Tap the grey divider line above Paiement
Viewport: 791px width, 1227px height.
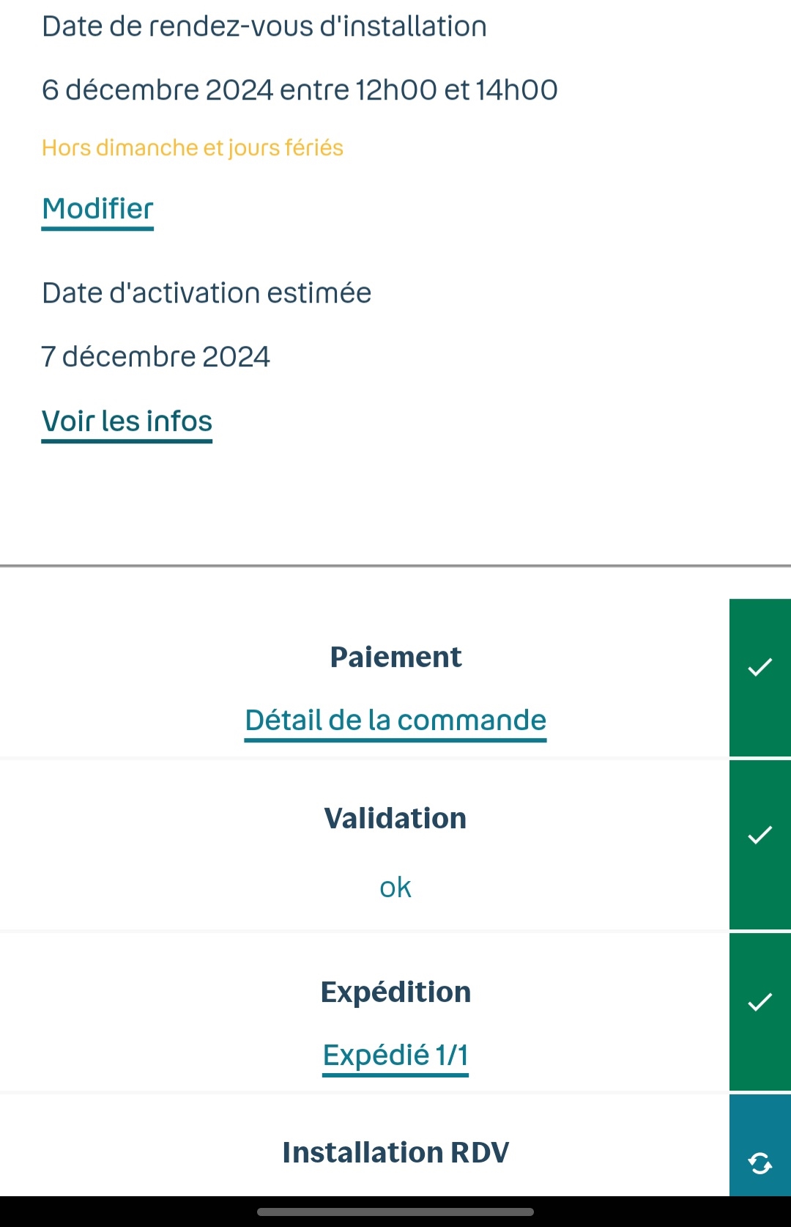(x=395, y=566)
